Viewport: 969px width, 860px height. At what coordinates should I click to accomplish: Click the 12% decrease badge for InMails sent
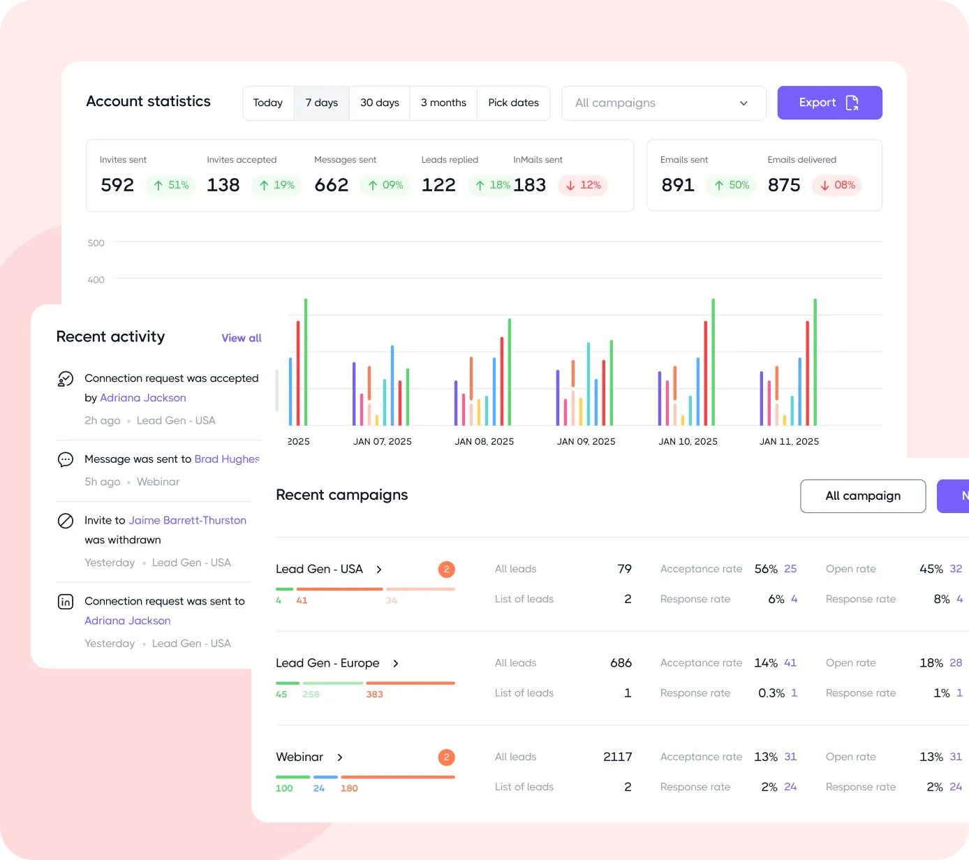pos(583,186)
